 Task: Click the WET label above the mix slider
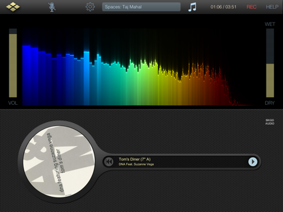click(270, 24)
